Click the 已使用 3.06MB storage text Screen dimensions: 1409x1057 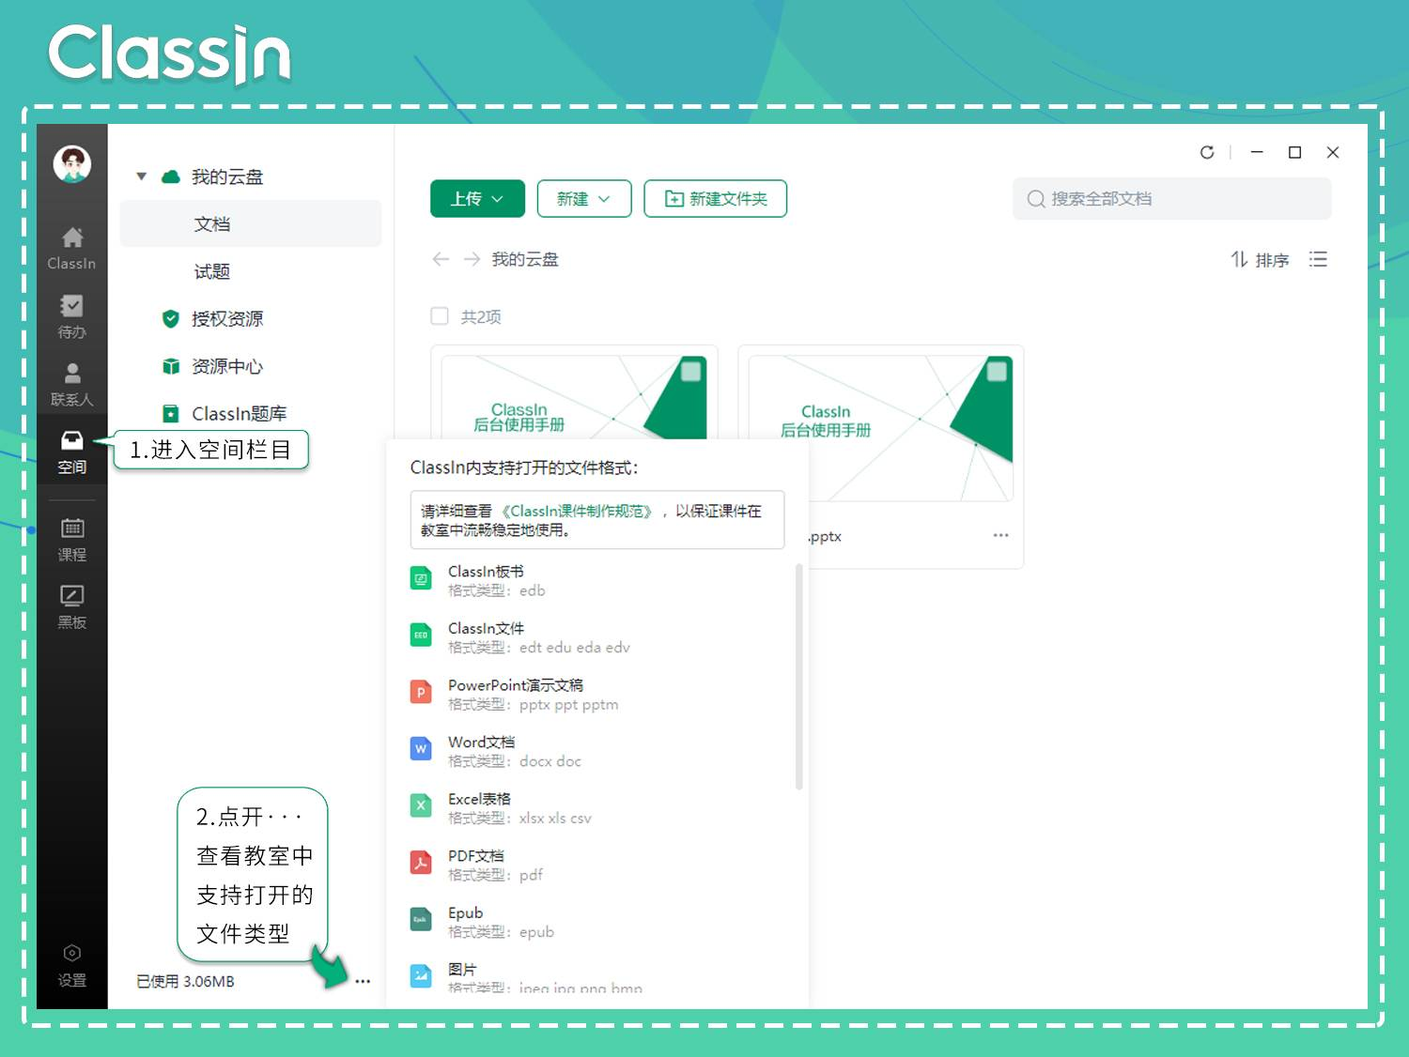[185, 981]
